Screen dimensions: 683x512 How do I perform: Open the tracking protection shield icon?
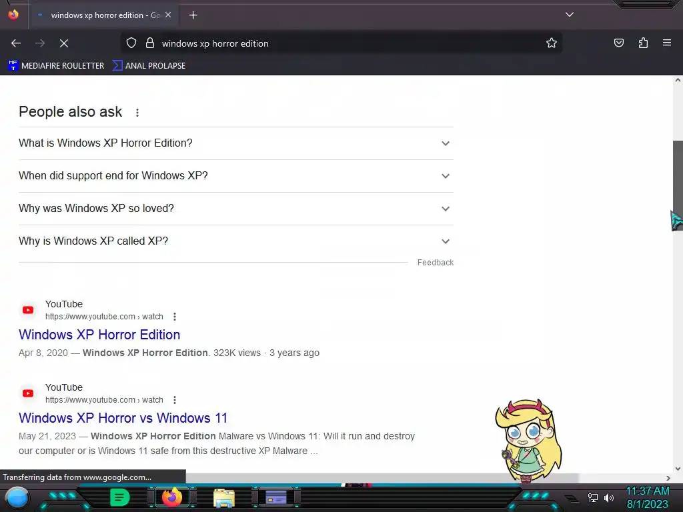(131, 43)
